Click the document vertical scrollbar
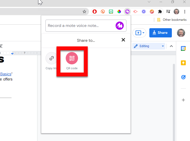190x141 pixels. click(174, 102)
